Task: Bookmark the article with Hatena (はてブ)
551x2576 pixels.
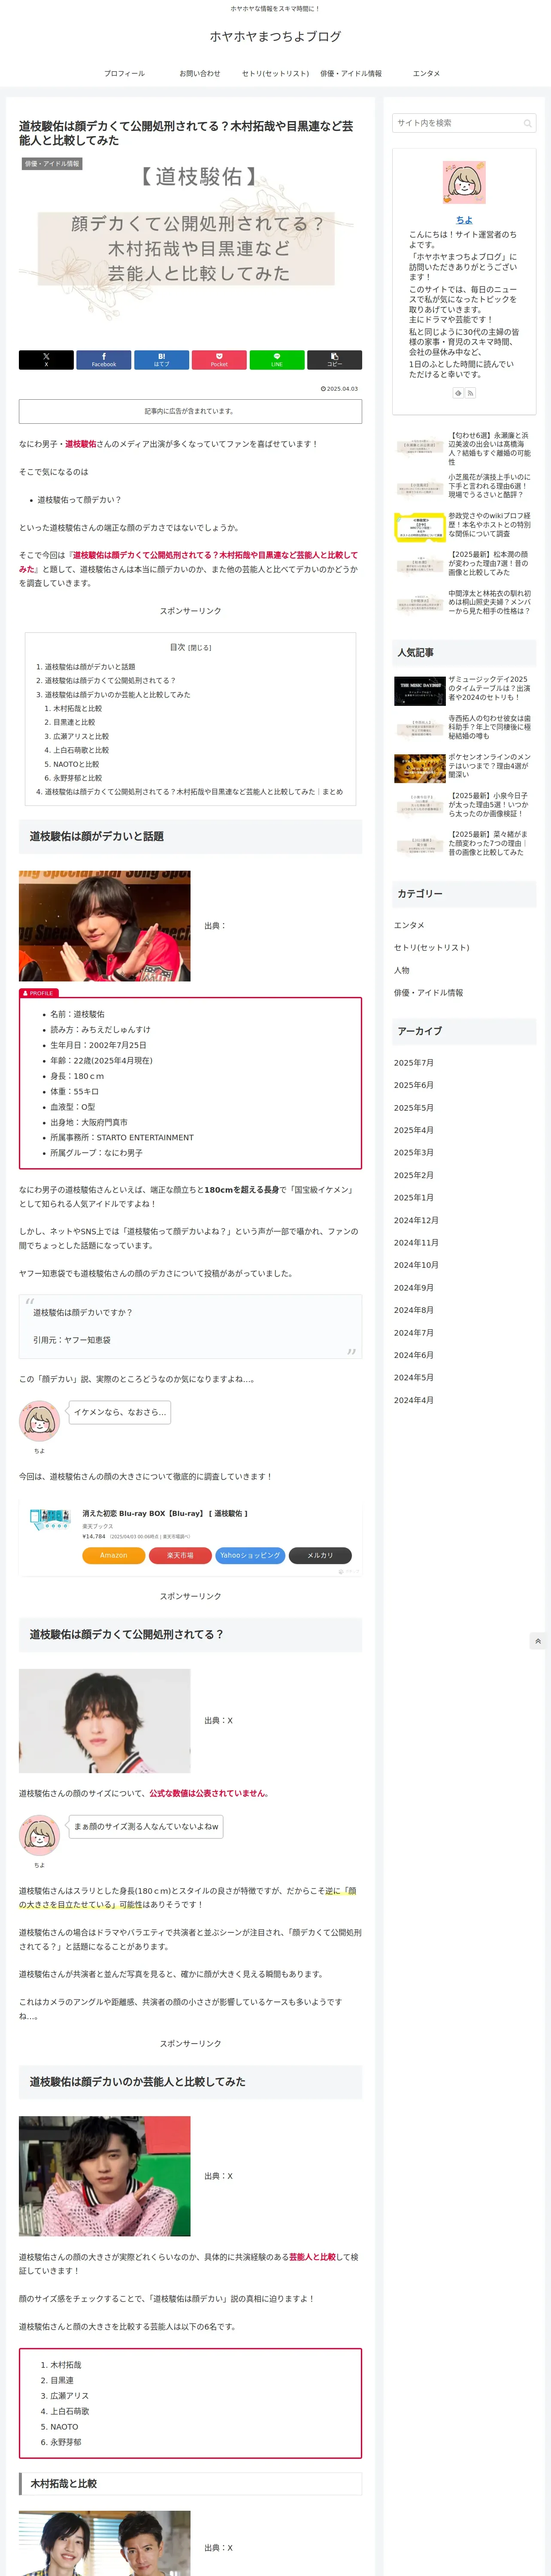Action: 161,360
